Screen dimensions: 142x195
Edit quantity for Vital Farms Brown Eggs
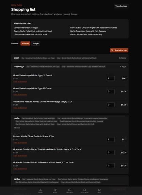[111, 104]
